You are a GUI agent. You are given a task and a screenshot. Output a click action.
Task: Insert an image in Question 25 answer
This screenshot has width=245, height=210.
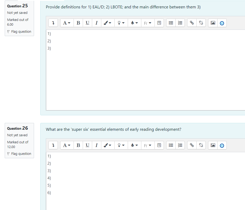coord(213,23)
